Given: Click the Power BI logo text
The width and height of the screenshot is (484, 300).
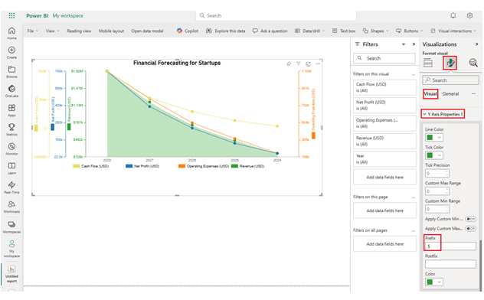Looking at the screenshot, I should (x=37, y=15).
